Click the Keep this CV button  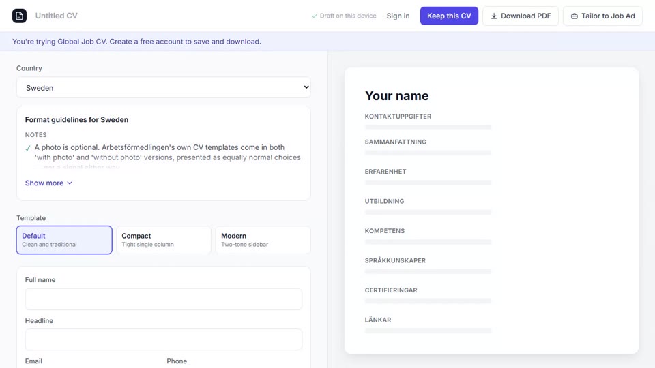449,16
